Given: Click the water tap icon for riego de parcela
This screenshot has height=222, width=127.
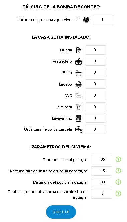Looking at the screenshot, I should 78,130.
